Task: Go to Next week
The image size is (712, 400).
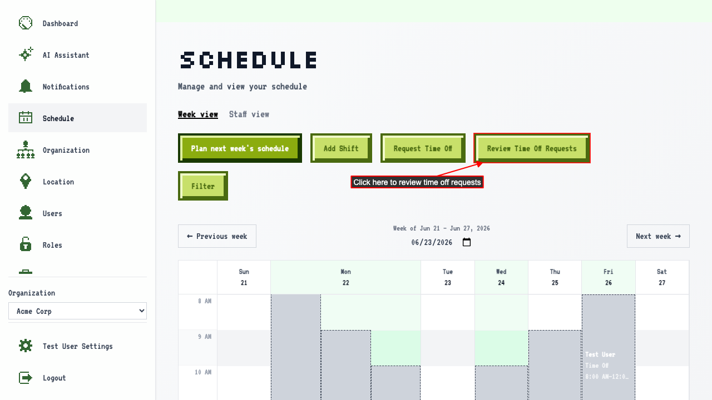Action: [x=658, y=236]
